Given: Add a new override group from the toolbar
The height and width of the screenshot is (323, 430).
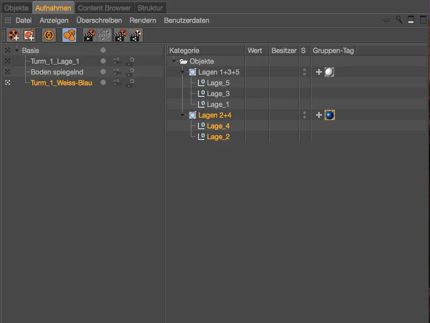Looking at the screenshot, I should coord(29,35).
